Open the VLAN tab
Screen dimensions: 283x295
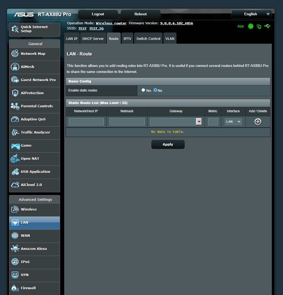click(170, 39)
